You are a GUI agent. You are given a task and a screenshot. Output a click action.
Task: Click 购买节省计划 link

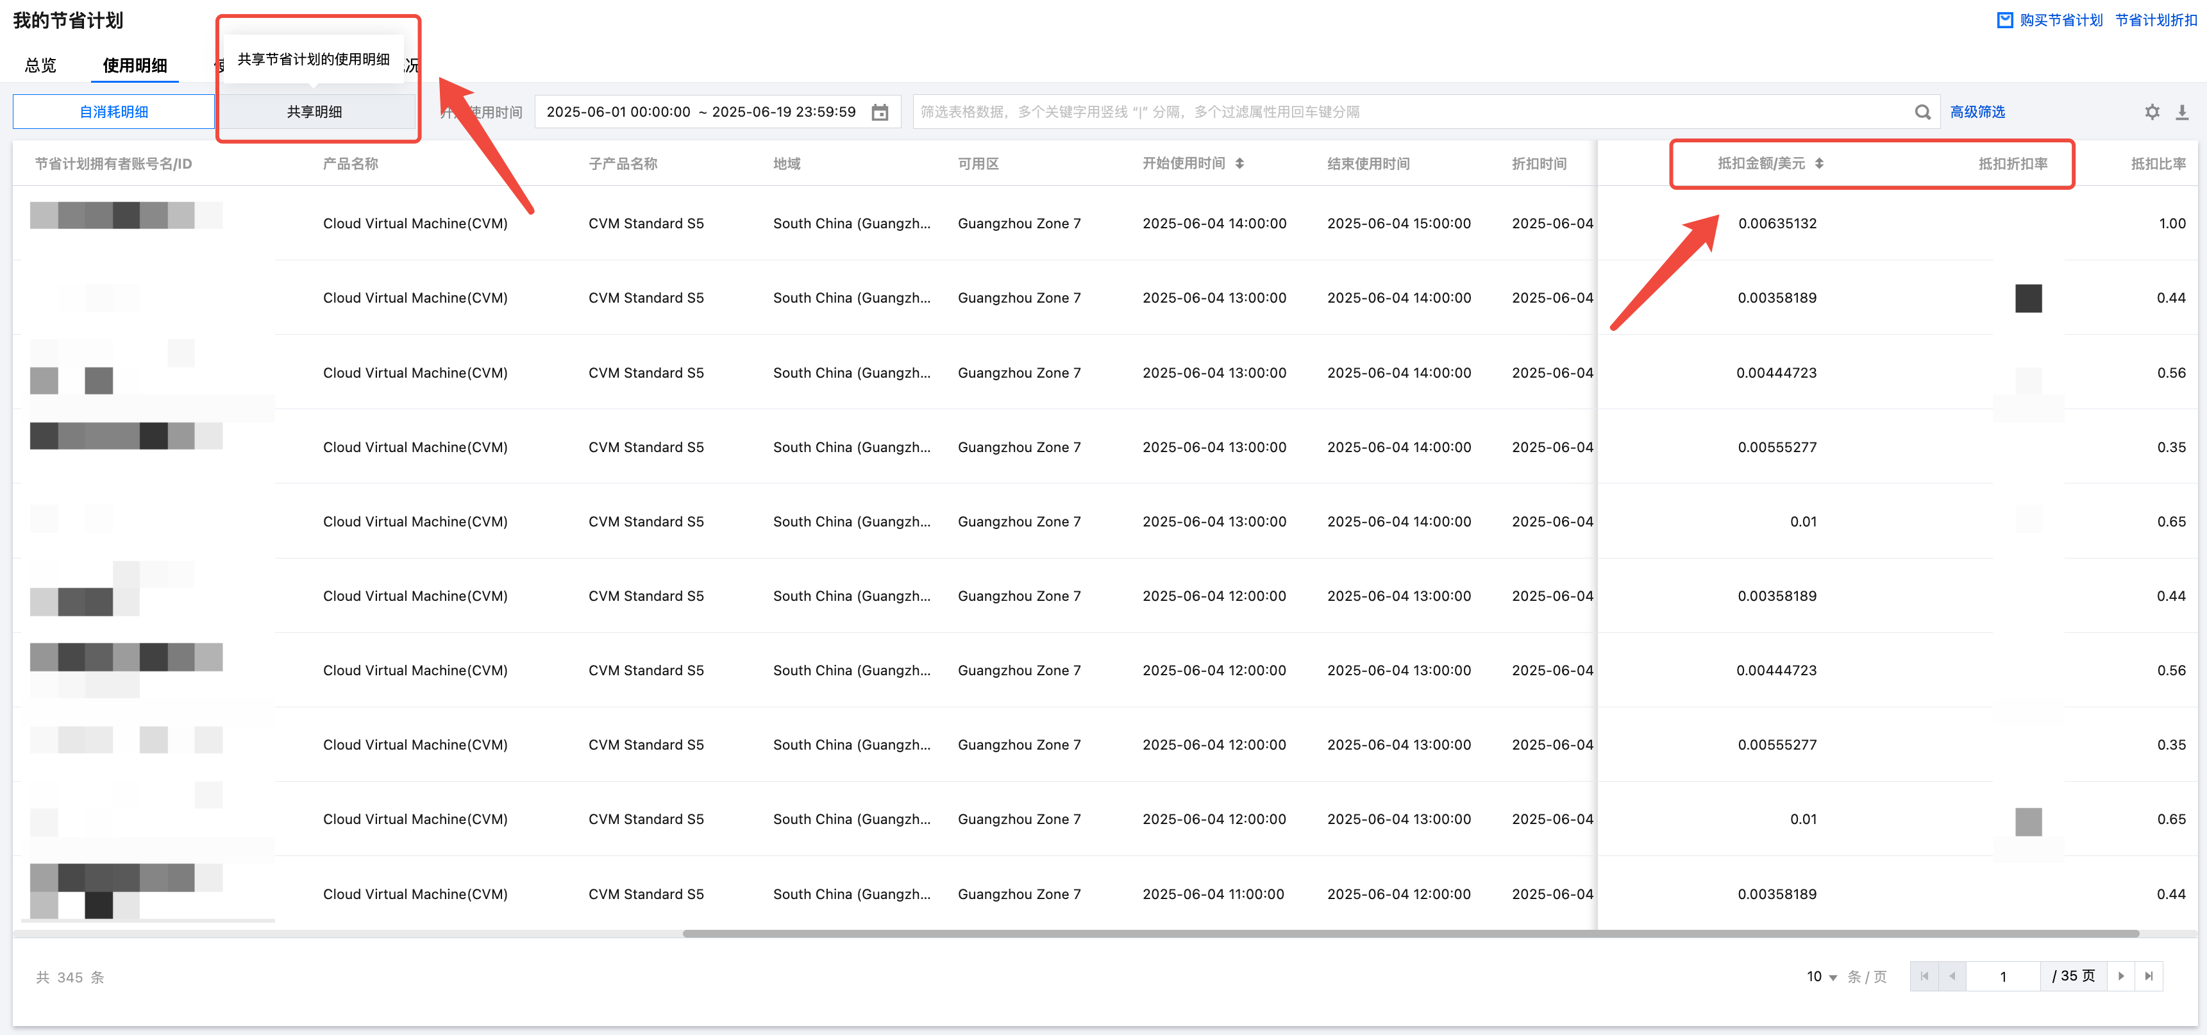(x=2059, y=20)
